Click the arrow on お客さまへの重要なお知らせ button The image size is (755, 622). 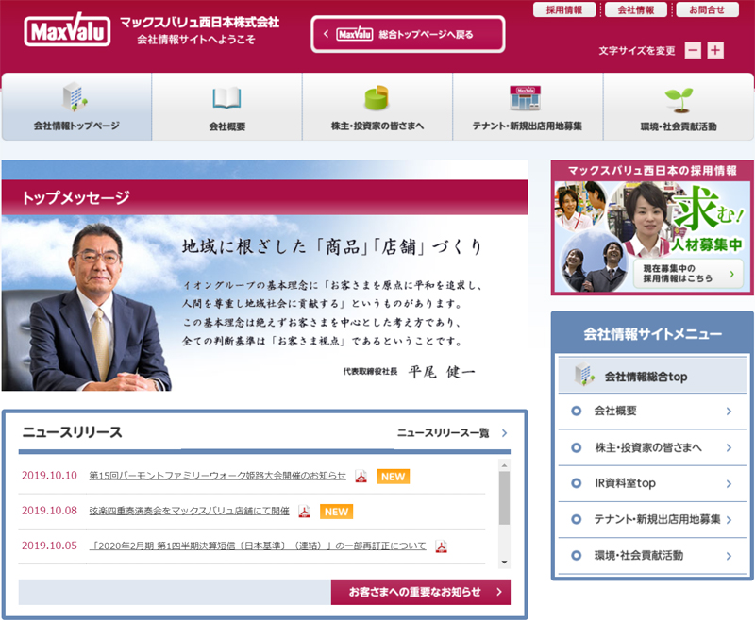[x=499, y=592]
